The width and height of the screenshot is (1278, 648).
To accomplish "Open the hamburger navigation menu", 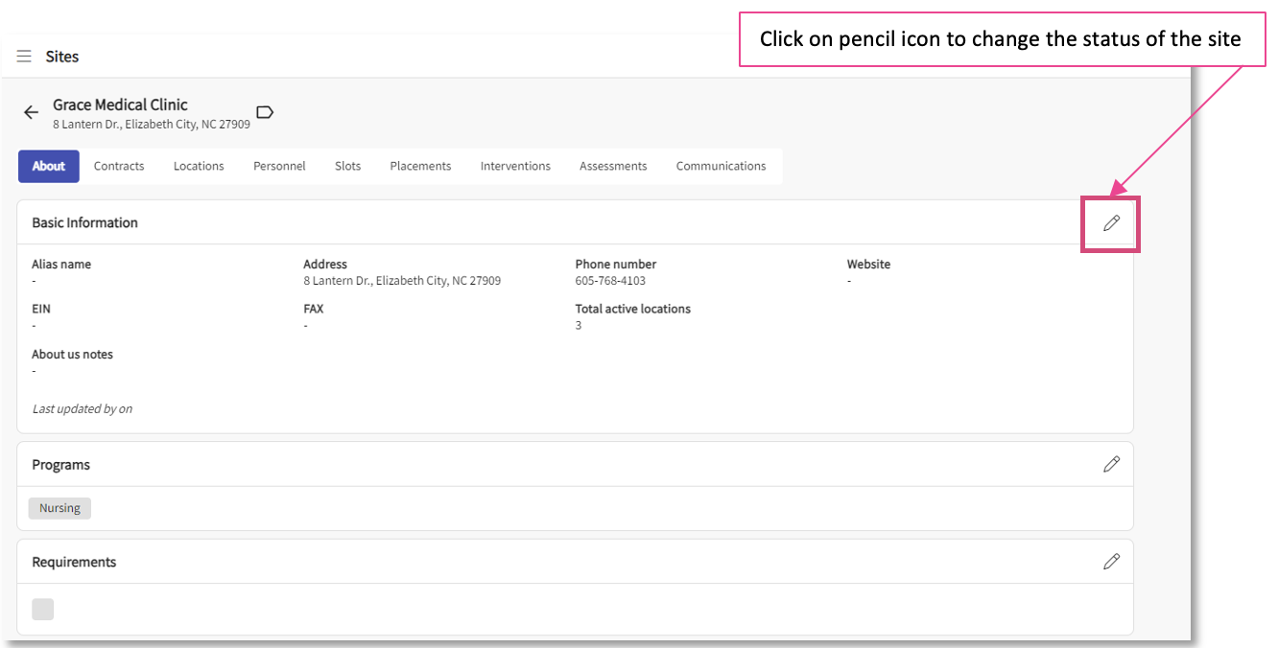I will click(x=24, y=57).
